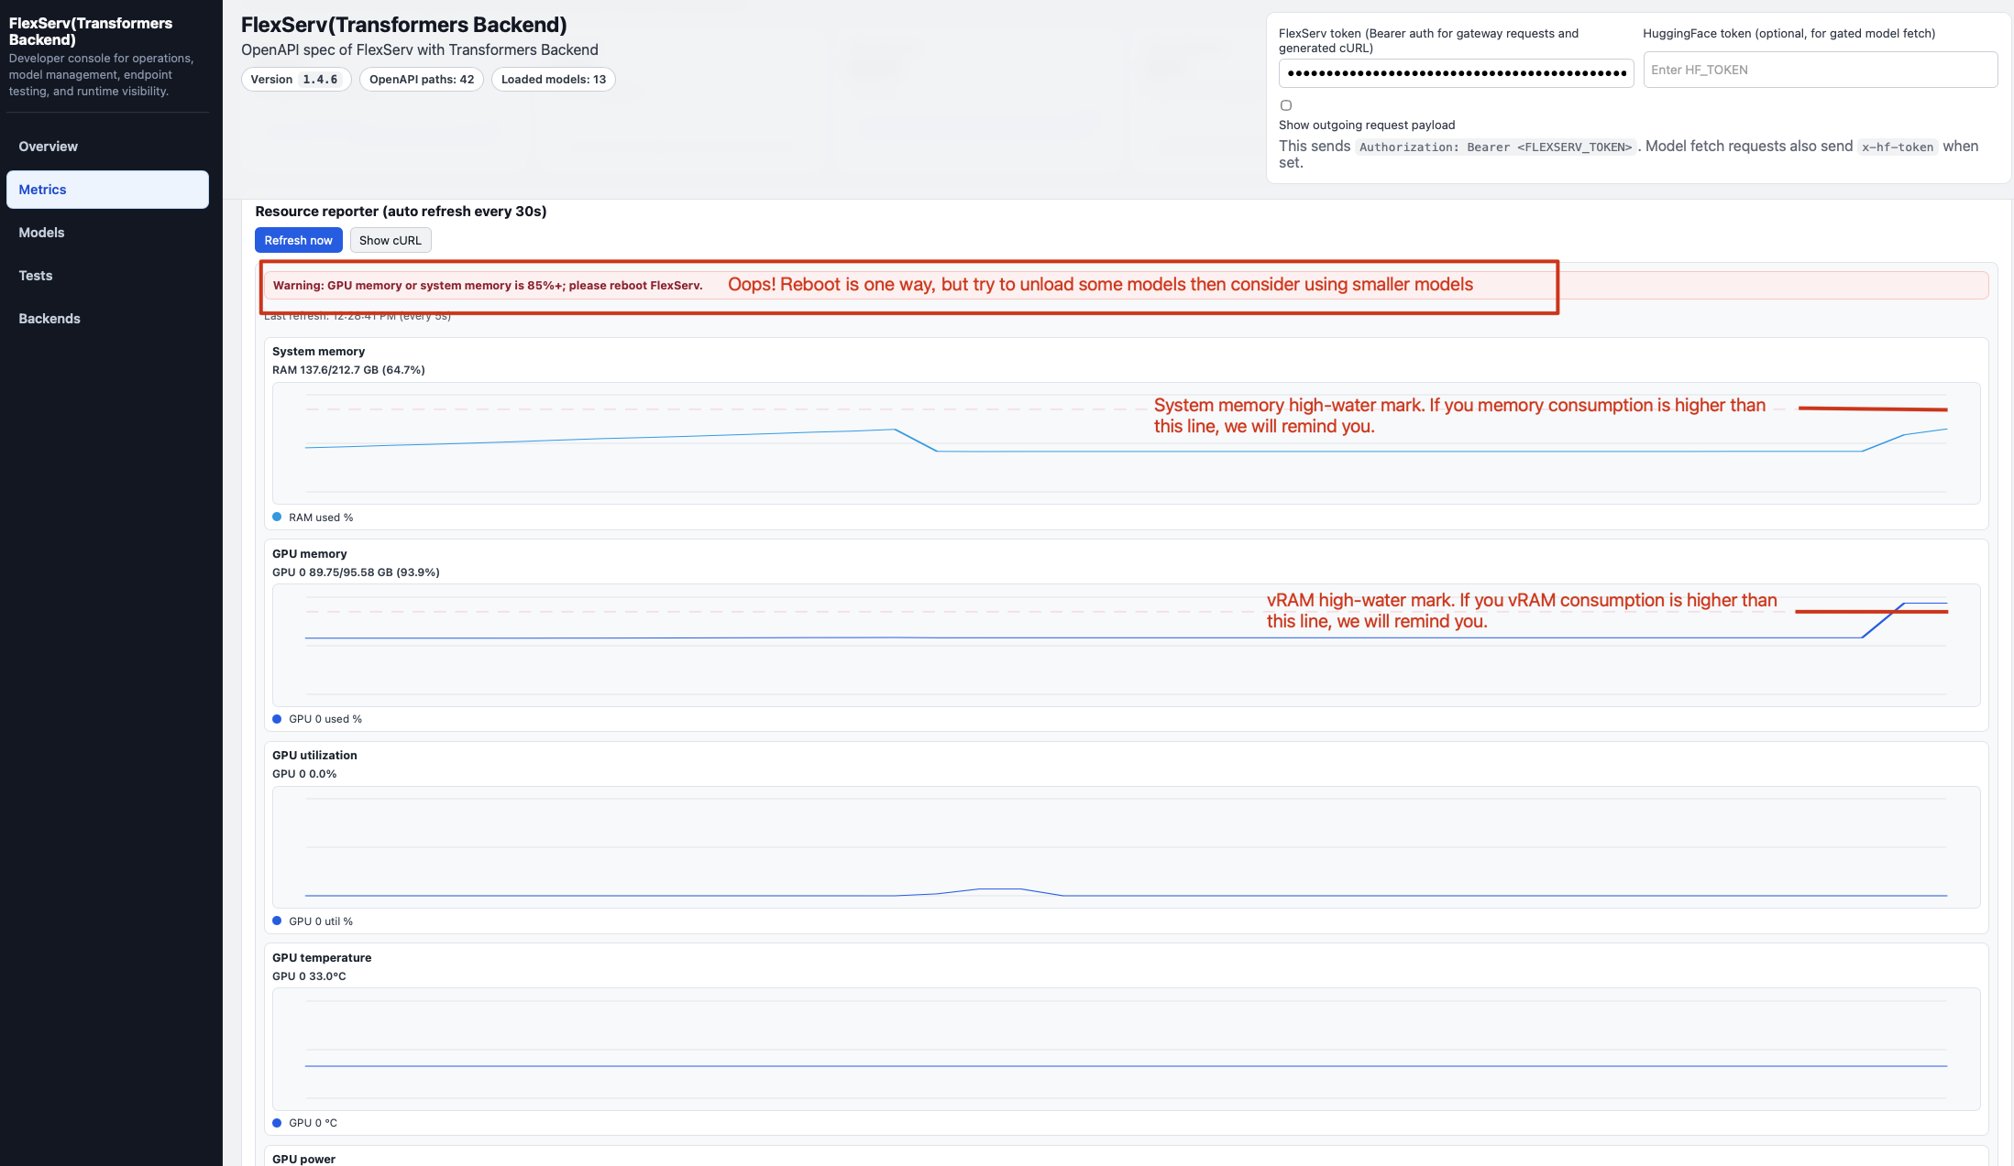The width and height of the screenshot is (2014, 1166).
Task: Click the GPU memory chart title
Action: click(x=310, y=554)
